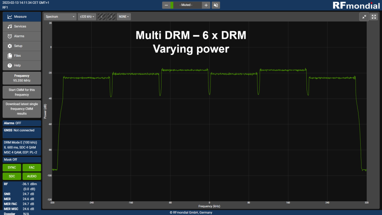This screenshot has width=382, height=215.
Task: Toggle the SYNC status indicator
Action: (x=11, y=168)
